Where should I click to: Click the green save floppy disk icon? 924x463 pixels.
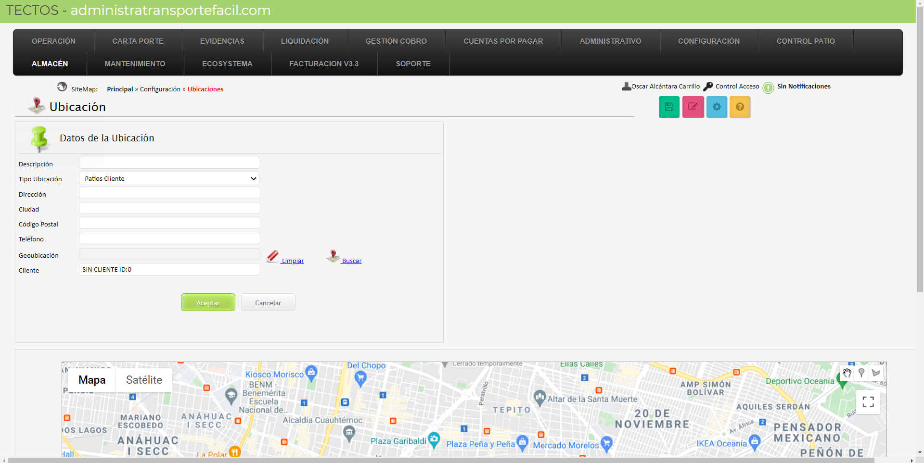[669, 107]
